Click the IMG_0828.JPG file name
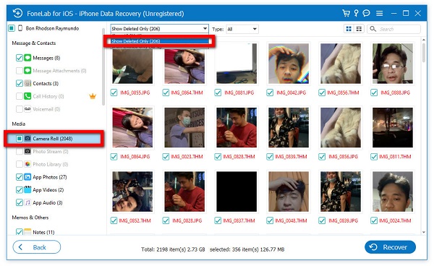The image size is (434, 266). tap(187, 220)
